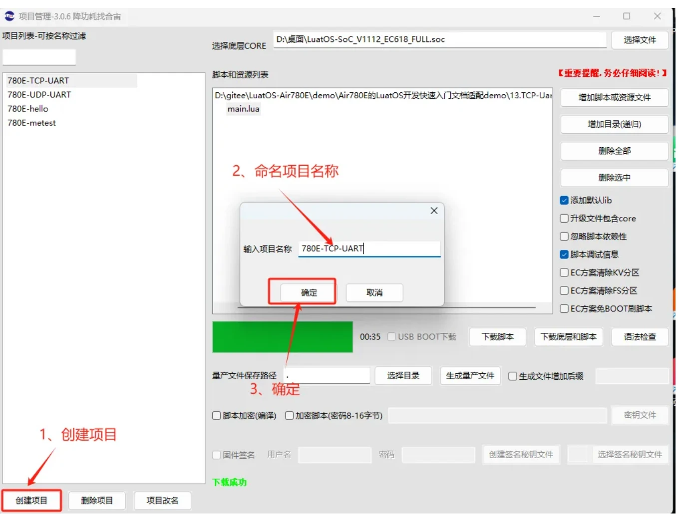Image resolution: width=678 pixels, height=514 pixels.
Task: Click 选择签名秘钥文件 button
Action: 630,455
